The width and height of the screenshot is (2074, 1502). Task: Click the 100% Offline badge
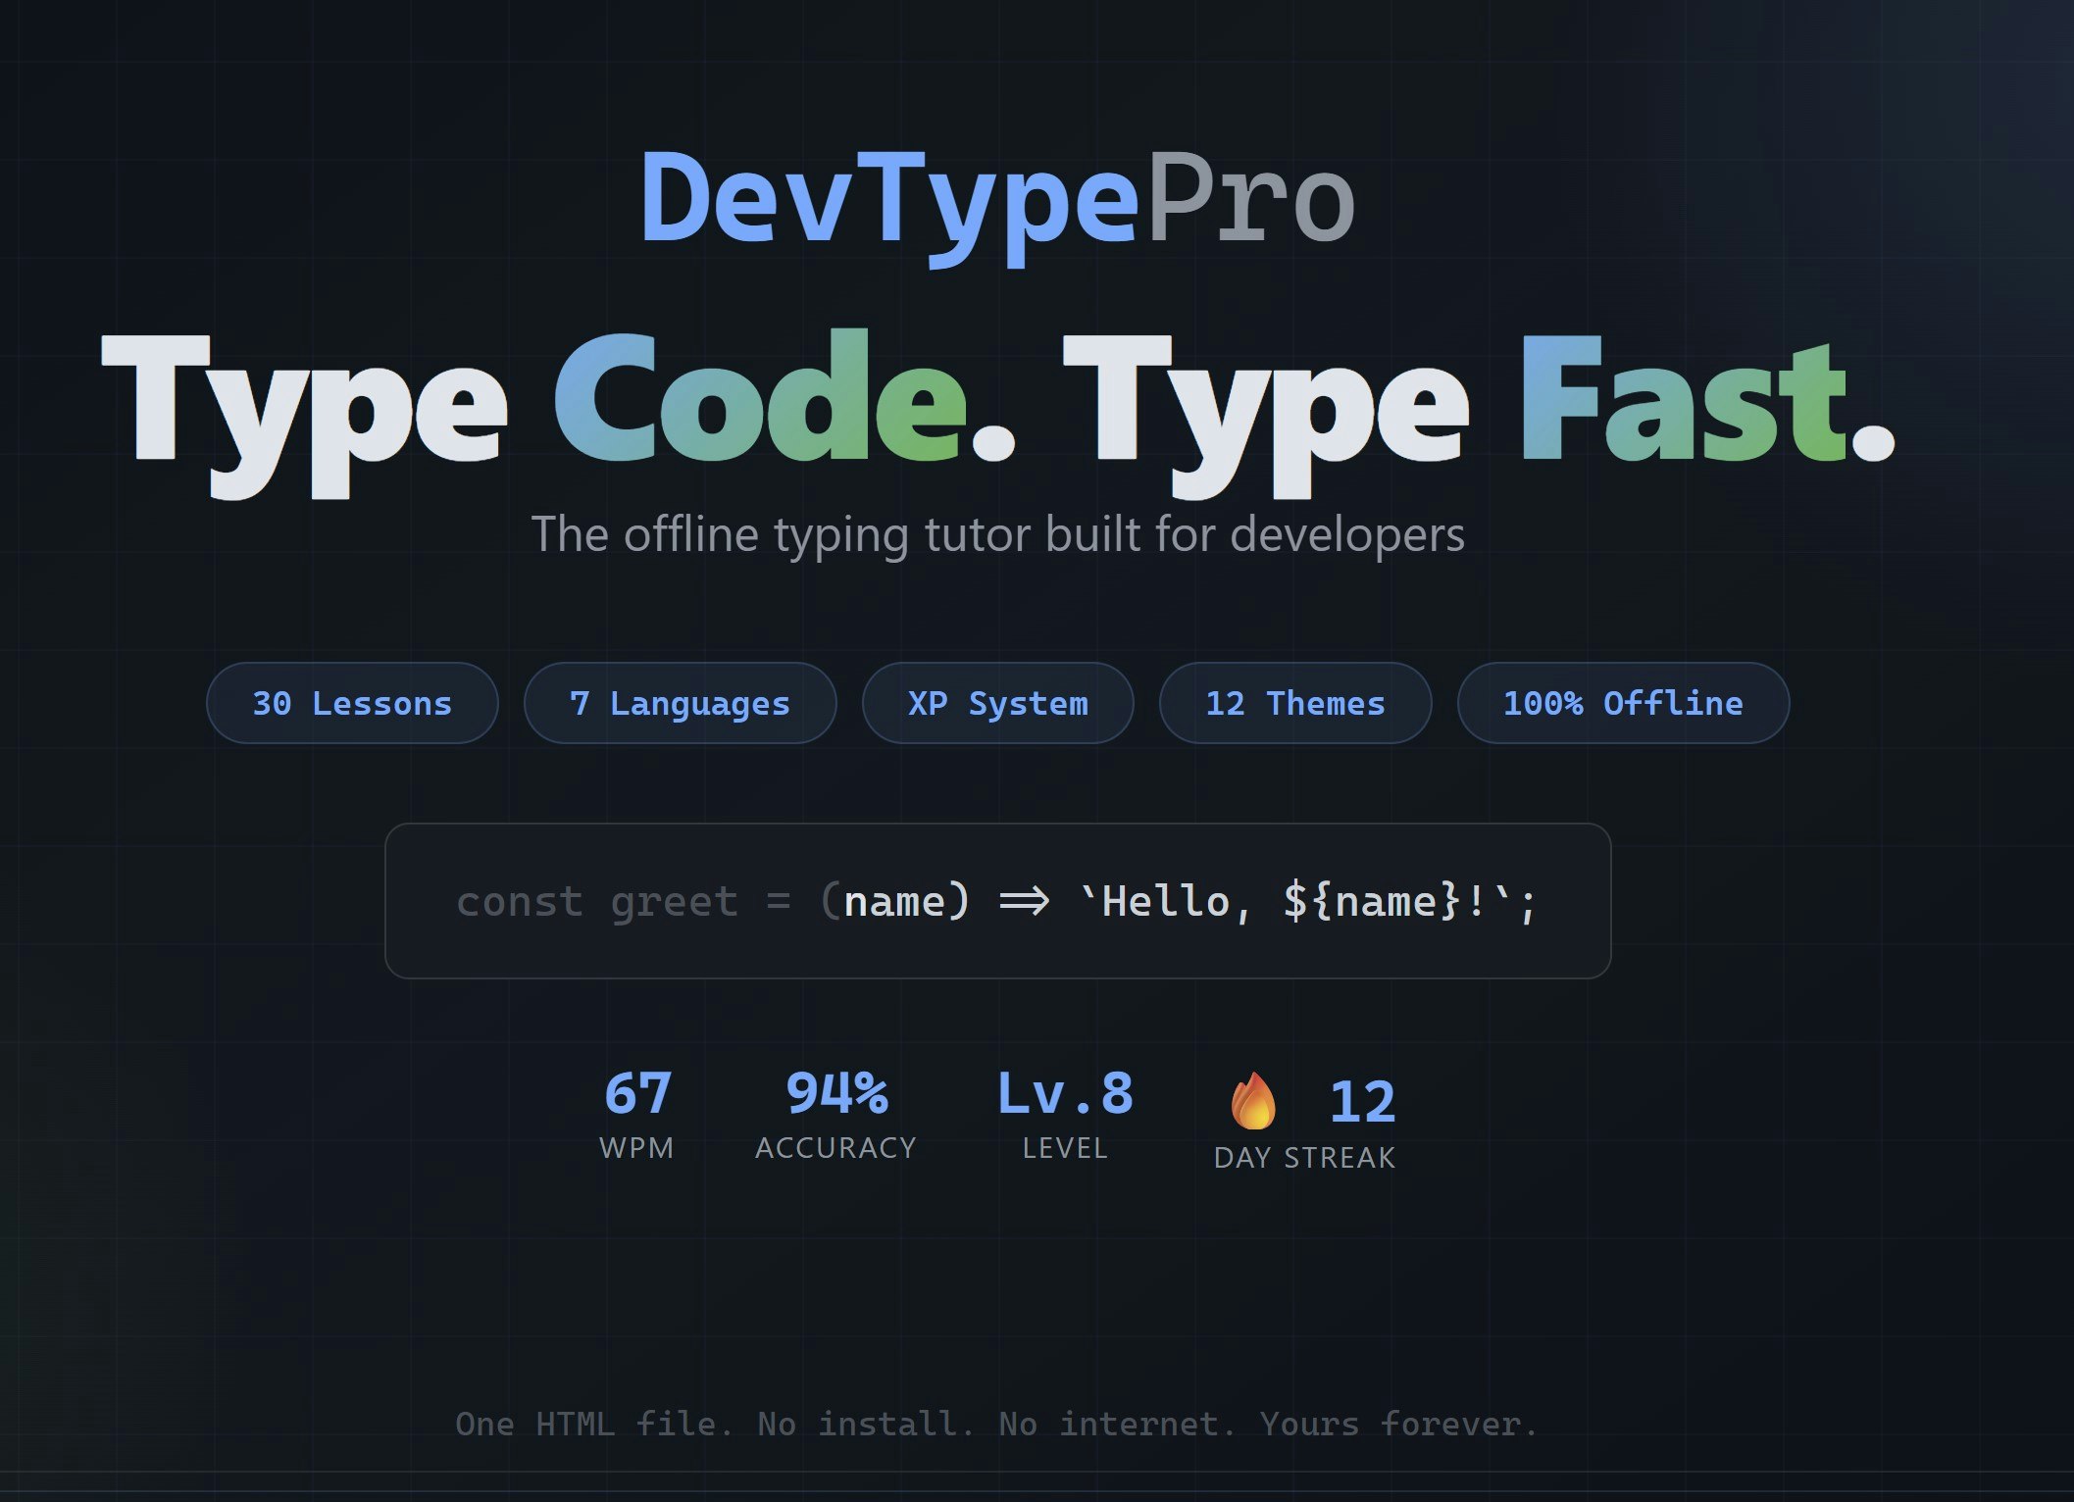tap(1622, 702)
